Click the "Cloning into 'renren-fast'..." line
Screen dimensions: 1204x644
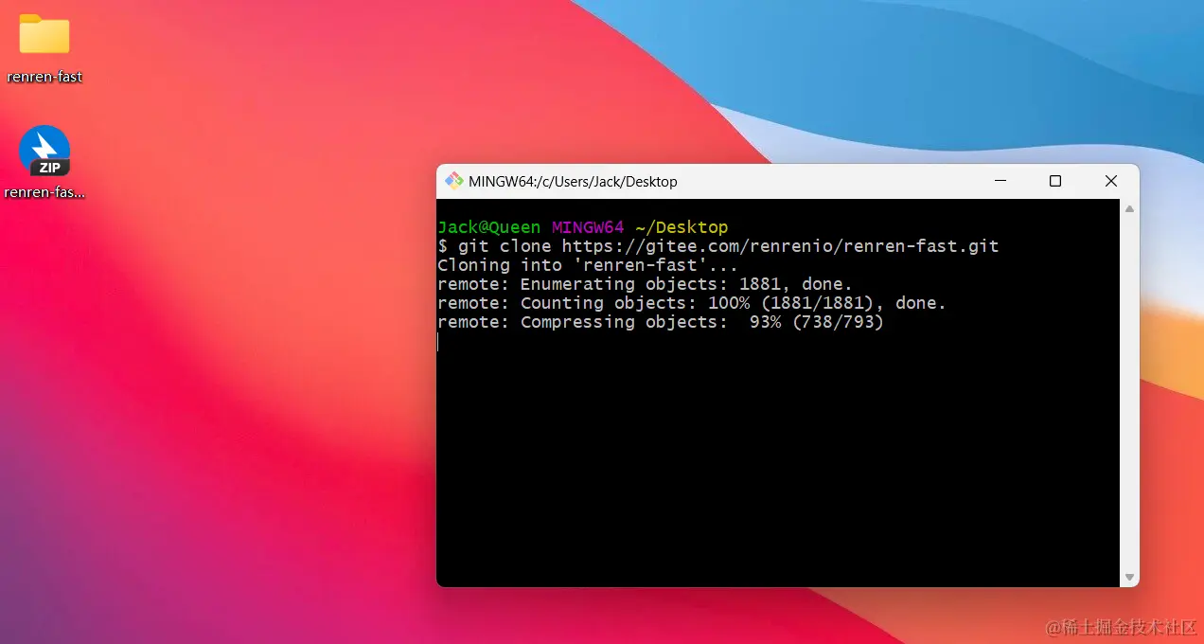pos(587,265)
